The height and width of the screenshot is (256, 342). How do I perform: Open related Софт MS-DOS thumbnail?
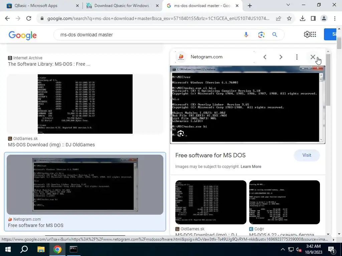(285, 202)
